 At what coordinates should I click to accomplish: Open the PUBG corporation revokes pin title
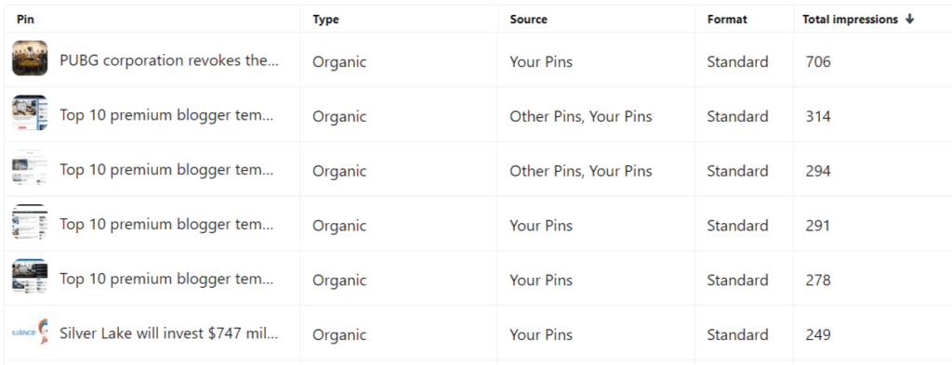tap(169, 60)
